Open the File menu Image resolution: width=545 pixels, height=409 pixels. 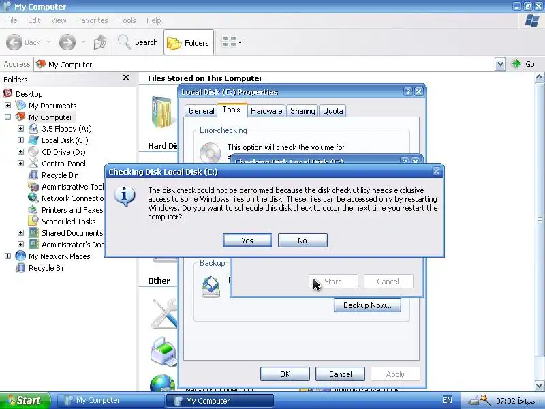pyautogui.click(x=12, y=20)
